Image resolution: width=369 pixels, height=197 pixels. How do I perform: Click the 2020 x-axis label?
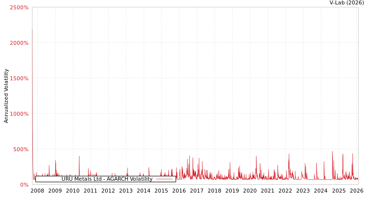(250, 191)
